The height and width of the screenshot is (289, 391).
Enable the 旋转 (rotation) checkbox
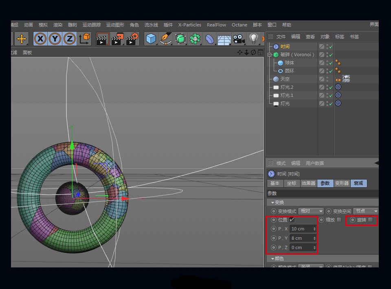tap(370, 220)
